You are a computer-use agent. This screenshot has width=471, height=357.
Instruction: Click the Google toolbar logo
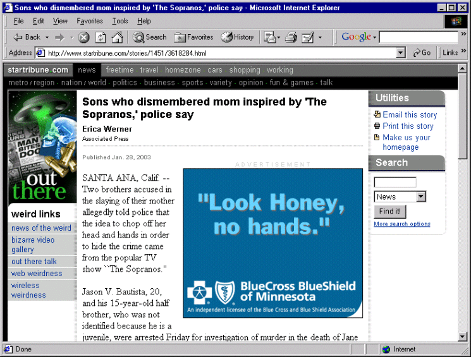tap(357, 37)
